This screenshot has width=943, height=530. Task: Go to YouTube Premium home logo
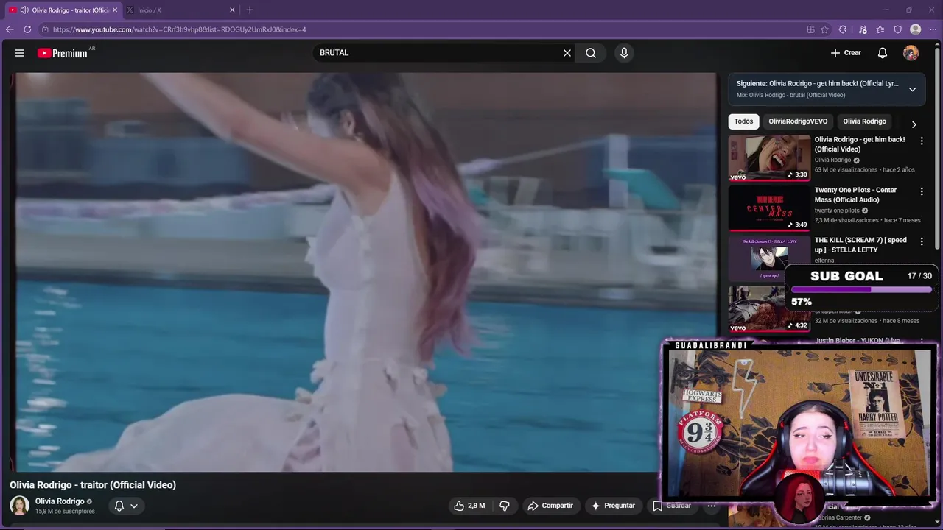click(x=64, y=53)
